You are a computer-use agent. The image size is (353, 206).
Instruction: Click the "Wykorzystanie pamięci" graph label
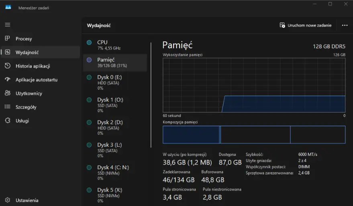tap(183, 55)
